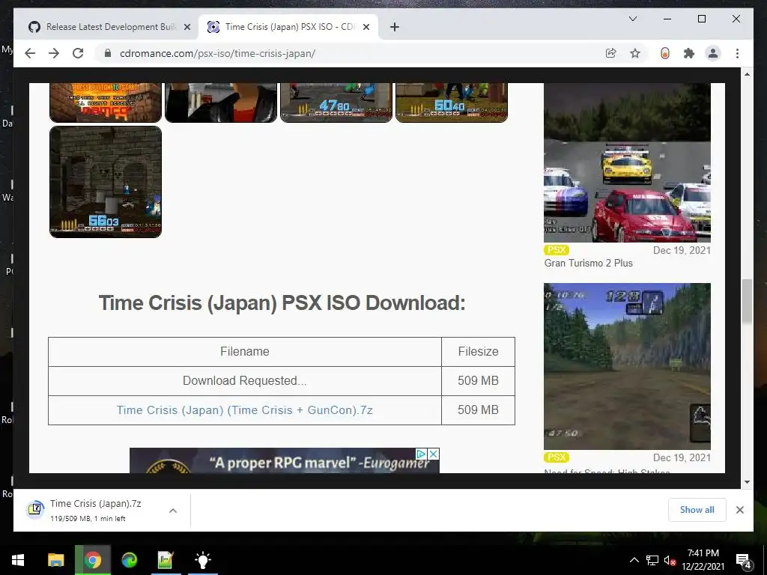Click the Filesize column header

[478, 352]
